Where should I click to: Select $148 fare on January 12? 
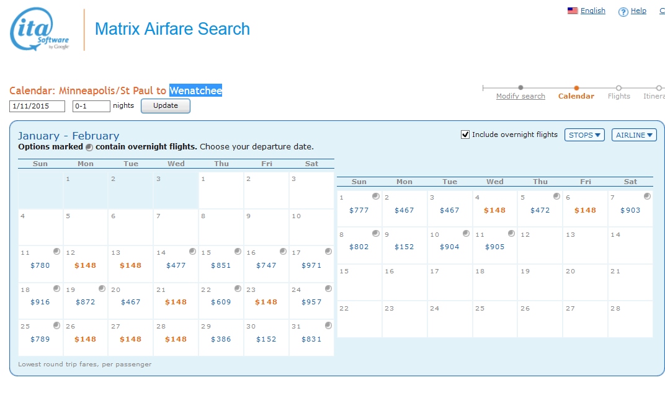(x=86, y=265)
